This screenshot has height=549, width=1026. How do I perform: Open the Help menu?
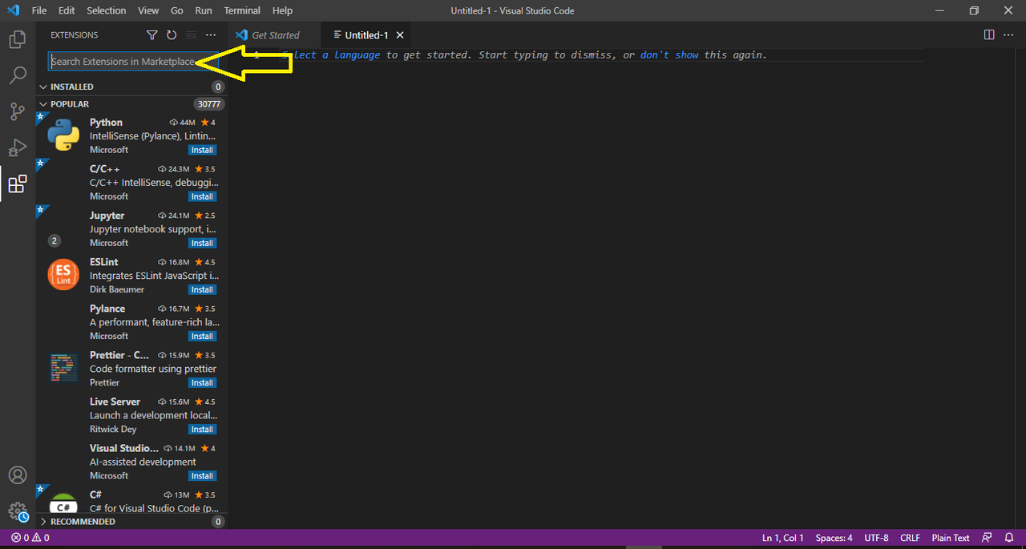click(x=282, y=10)
